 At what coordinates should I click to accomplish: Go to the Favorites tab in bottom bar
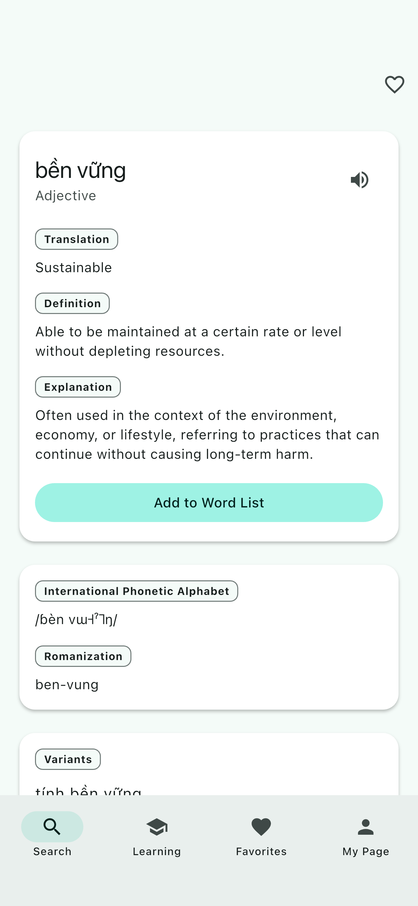click(x=261, y=827)
